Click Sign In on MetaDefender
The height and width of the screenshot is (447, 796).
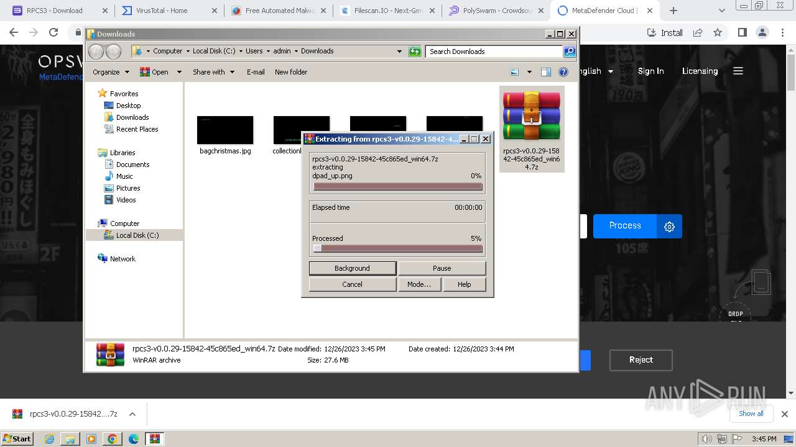coord(650,71)
